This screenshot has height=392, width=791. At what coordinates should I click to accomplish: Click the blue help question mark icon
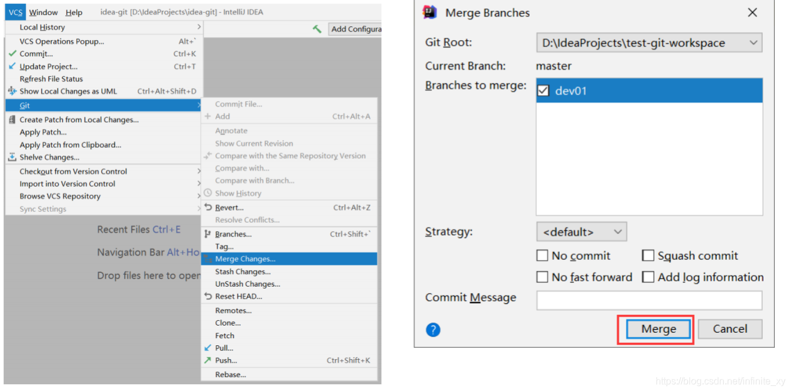click(433, 330)
